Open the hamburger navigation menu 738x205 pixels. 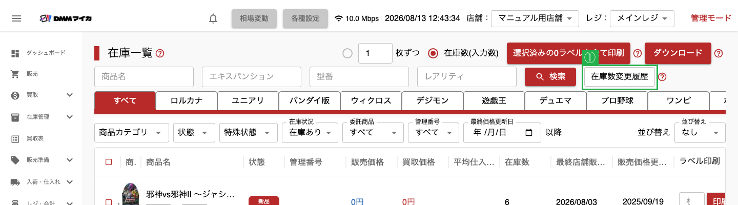[x=16, y=18]
